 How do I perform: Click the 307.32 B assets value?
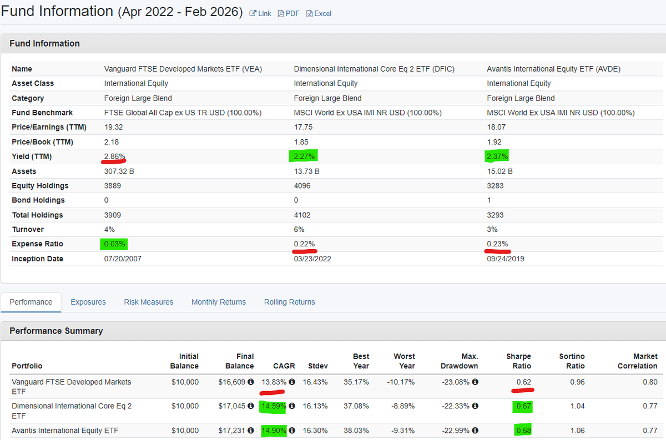click(119, 171)
